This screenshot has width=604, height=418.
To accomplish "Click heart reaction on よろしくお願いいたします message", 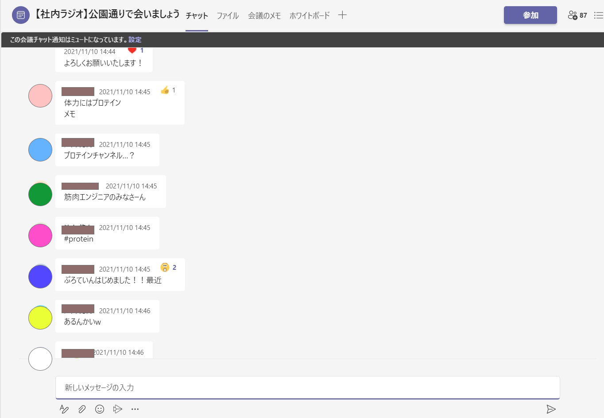I will pyautogui.click(x=132, y=50).
